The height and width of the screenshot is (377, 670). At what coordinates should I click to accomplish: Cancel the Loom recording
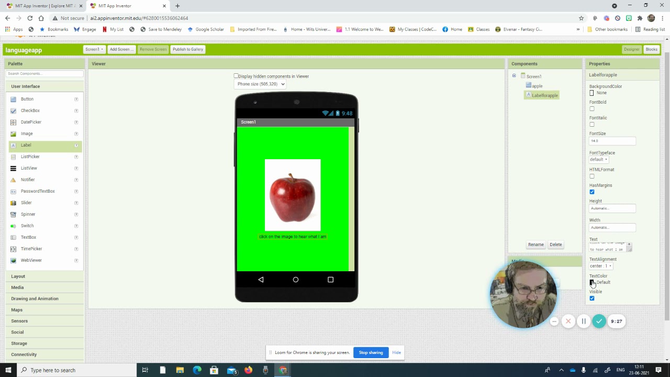tap(568, 321)
